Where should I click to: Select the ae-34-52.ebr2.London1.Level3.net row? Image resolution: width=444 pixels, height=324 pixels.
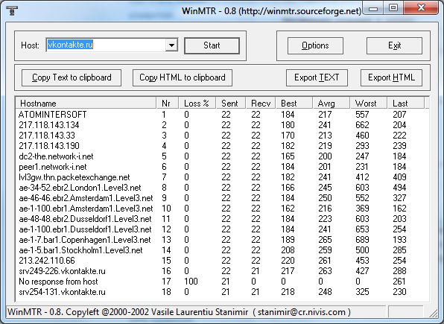pyautogui.click(x=222, y=188)
